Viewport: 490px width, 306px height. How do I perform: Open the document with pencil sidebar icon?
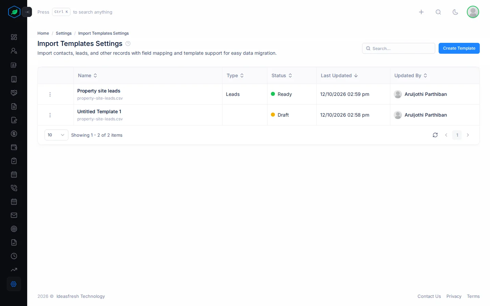[x=14, y=120]
